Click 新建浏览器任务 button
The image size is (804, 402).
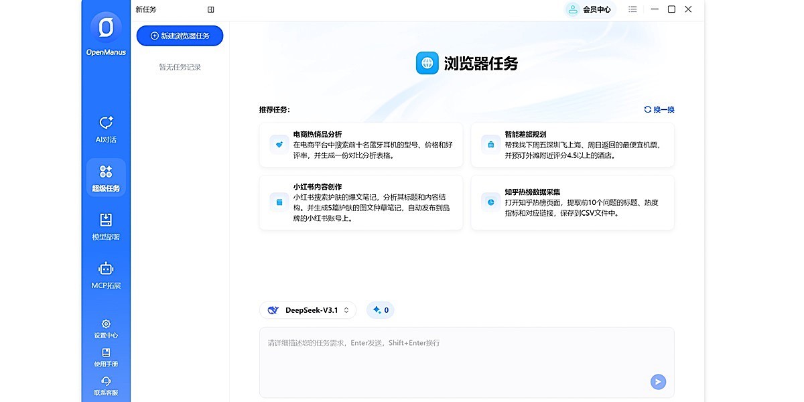click(x=180, y=36)
